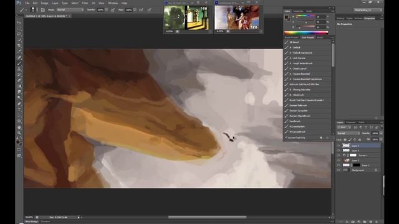Switch to the Paths tab
Image resolution: width=399 pixels, height=224 pixels.
click(362, 123)
